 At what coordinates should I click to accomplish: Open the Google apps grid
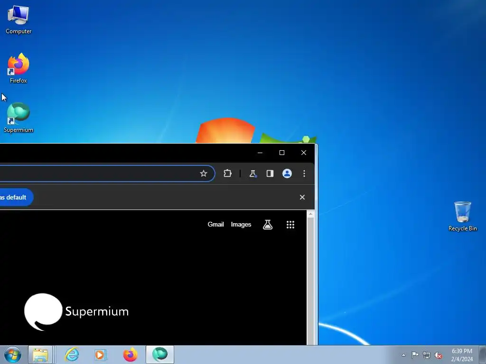(290, 225)
